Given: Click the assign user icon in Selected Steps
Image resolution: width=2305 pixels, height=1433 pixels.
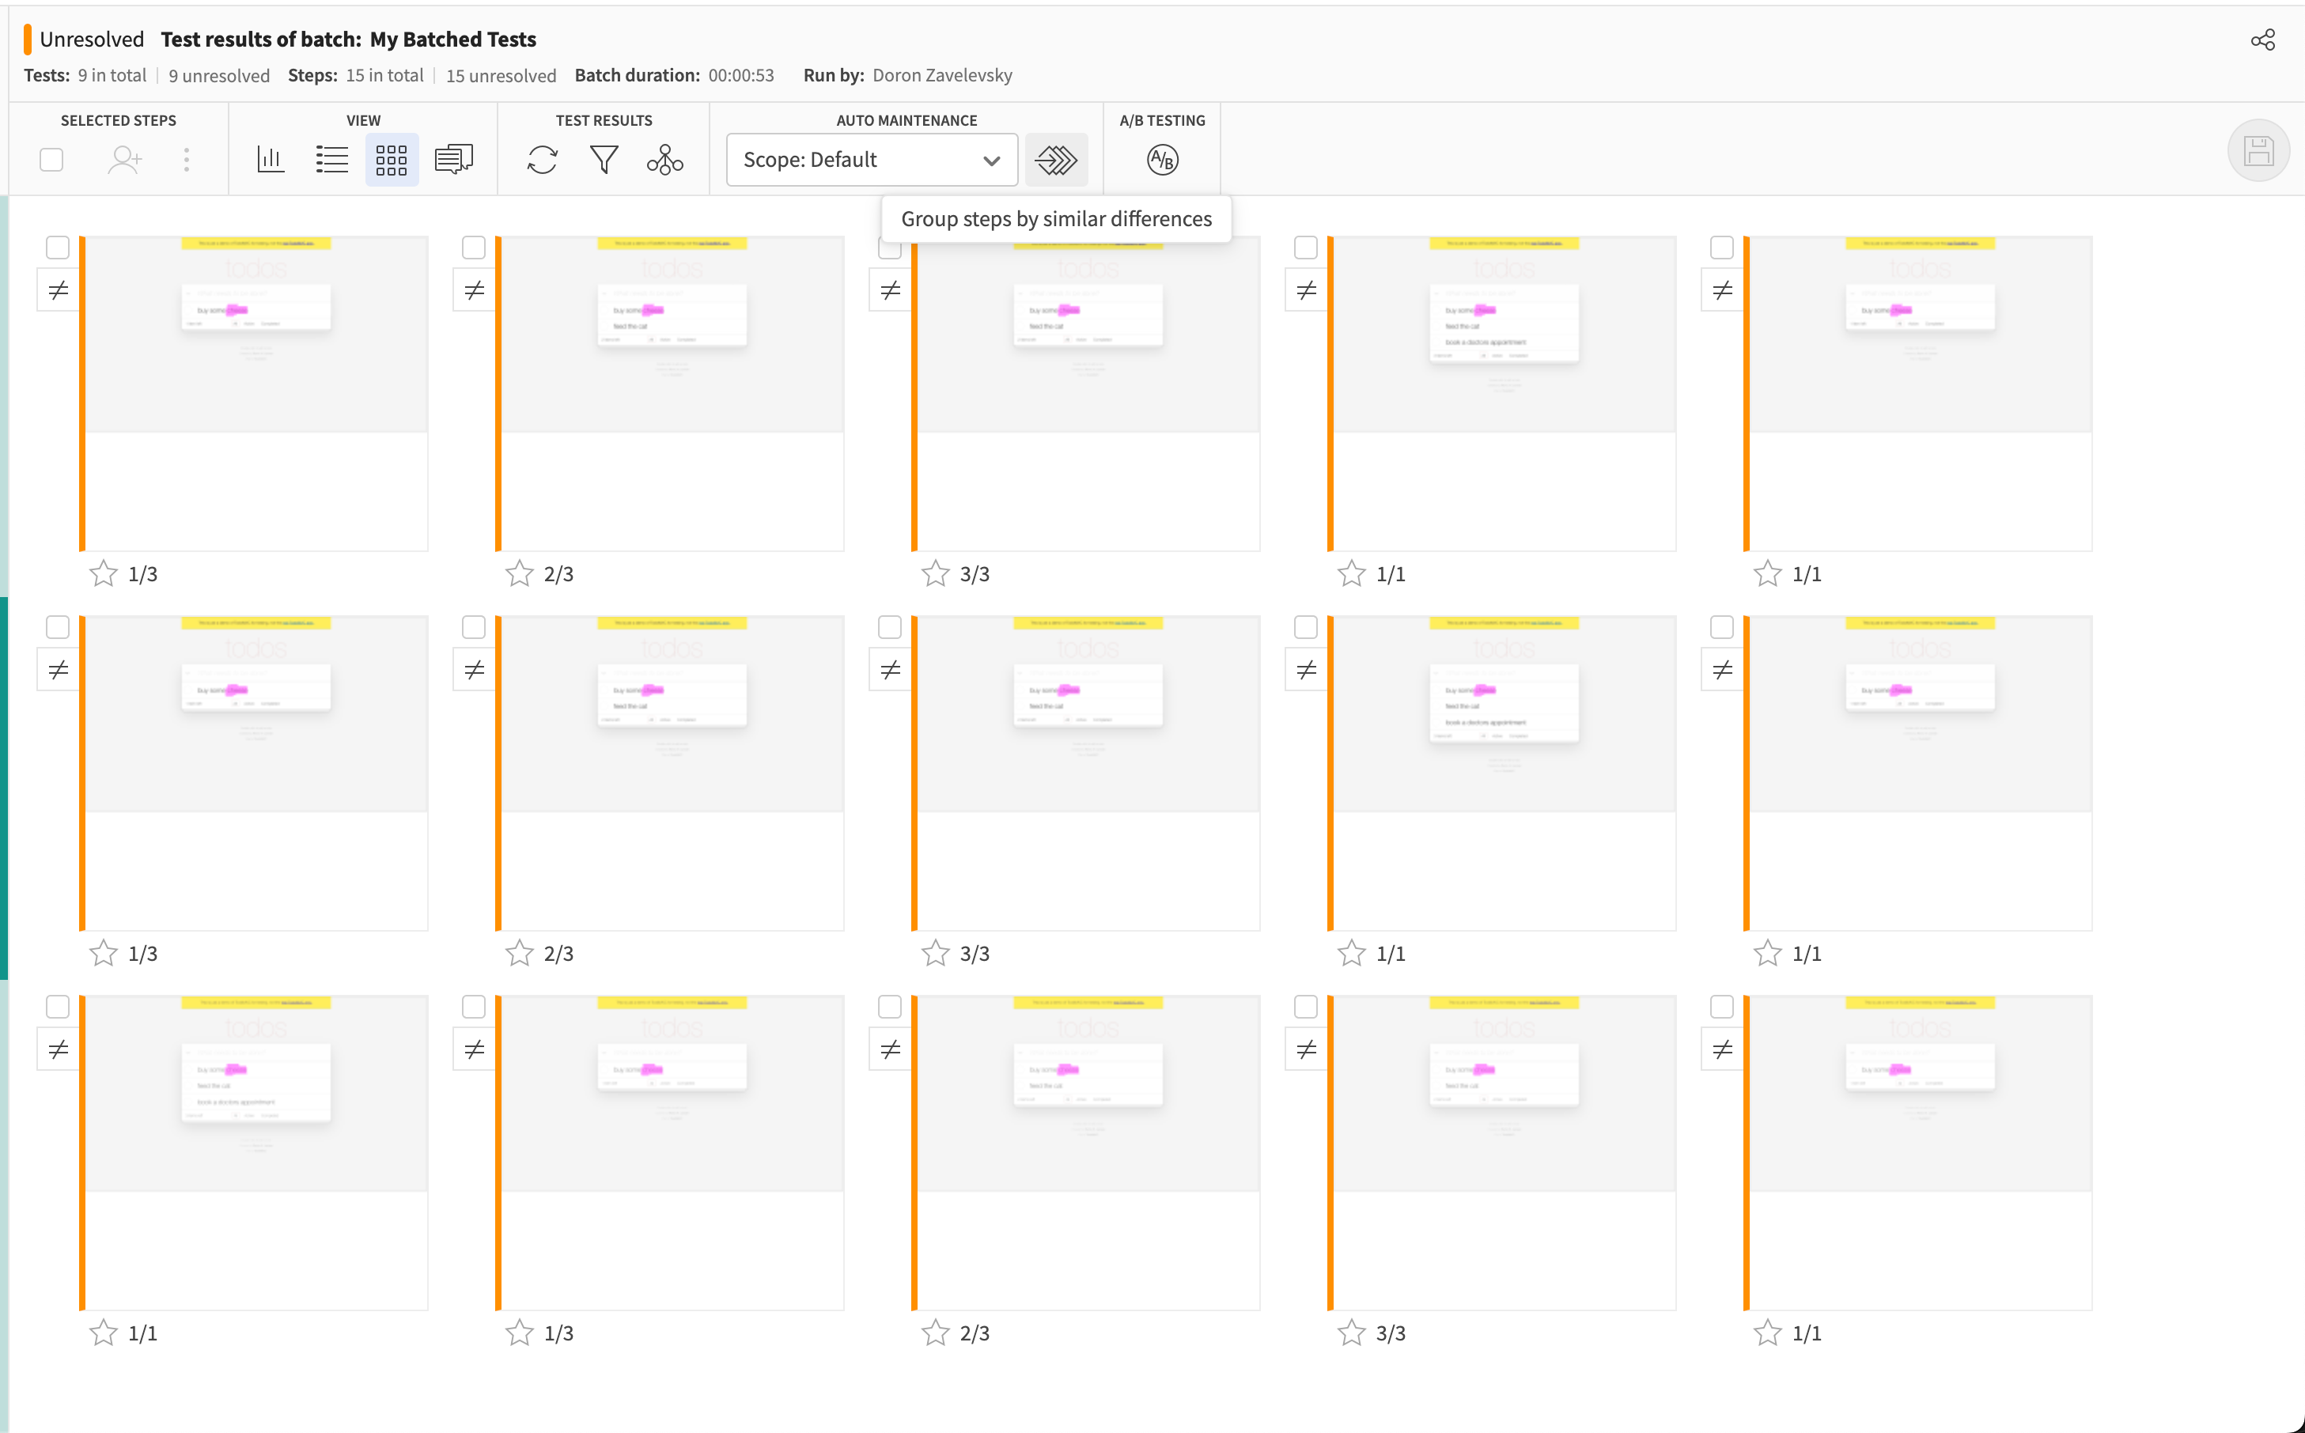Looking at the screenshot, I should (124, 159).
